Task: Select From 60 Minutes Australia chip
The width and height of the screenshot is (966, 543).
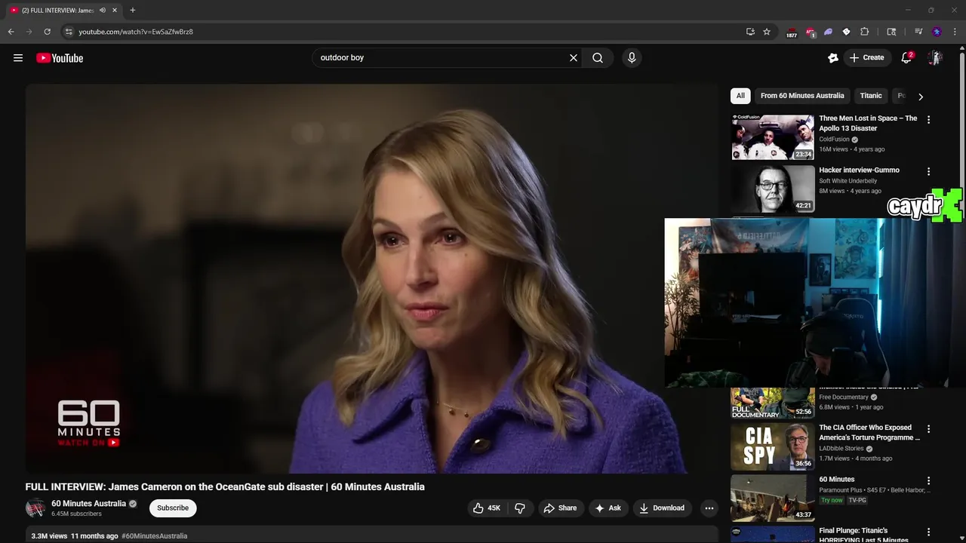Action: (802, 96)
